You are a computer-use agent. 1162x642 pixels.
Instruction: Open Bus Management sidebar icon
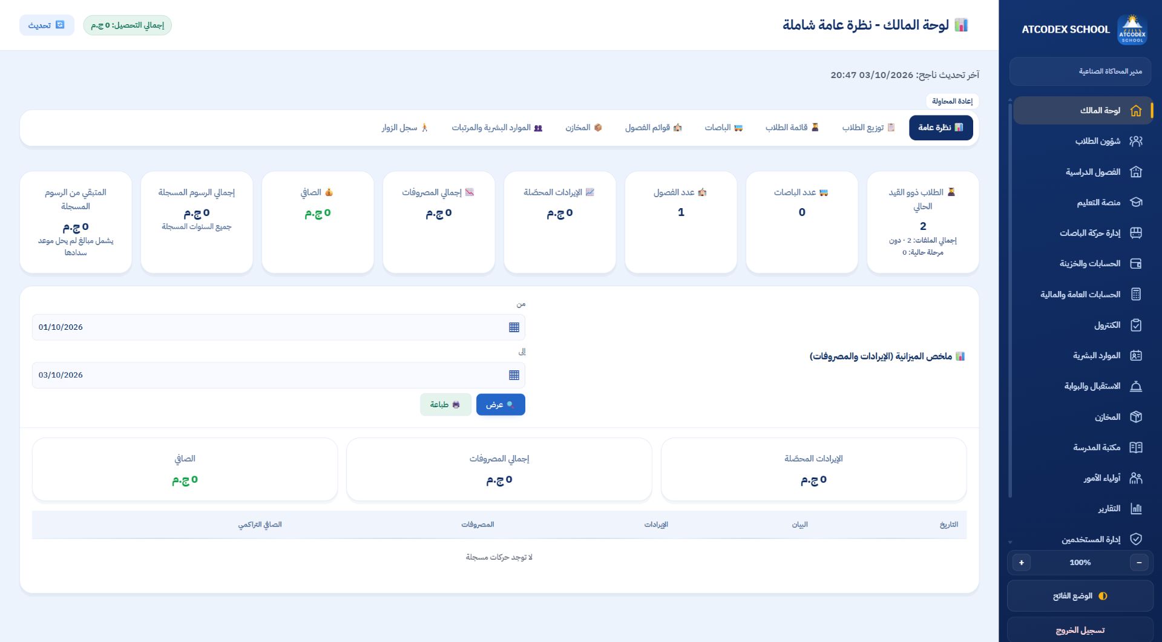(x=1136, y=233)
